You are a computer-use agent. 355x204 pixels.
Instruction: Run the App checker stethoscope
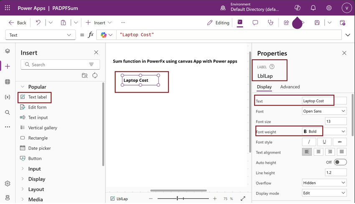tap(271, 23)
